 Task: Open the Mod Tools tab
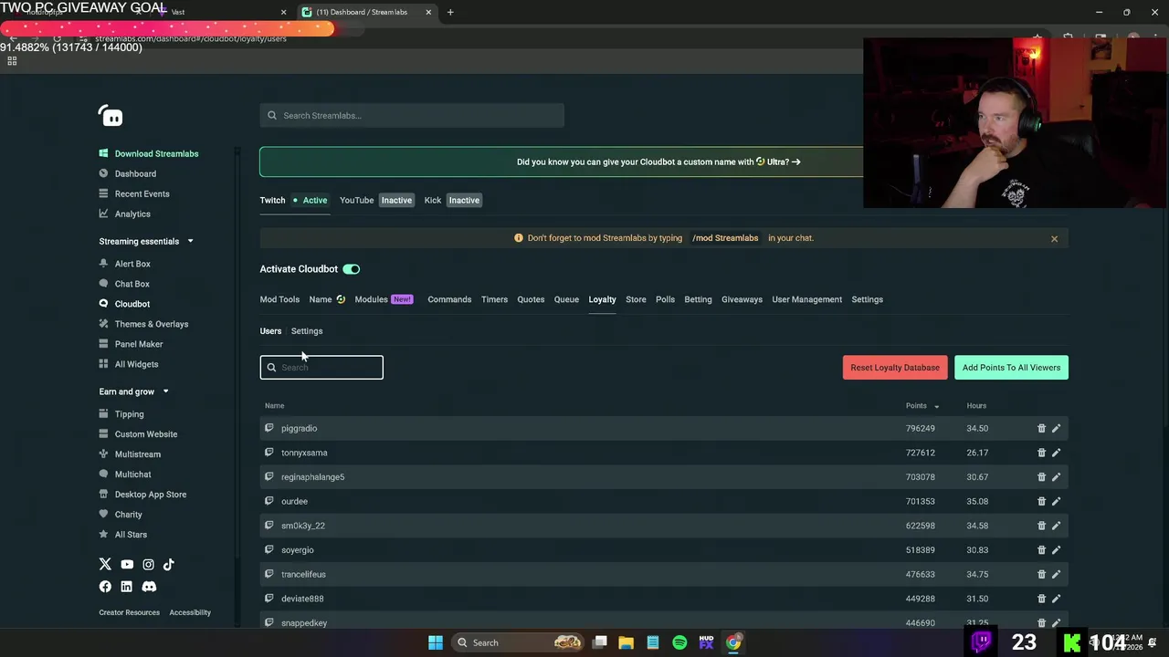click(279, 299)
